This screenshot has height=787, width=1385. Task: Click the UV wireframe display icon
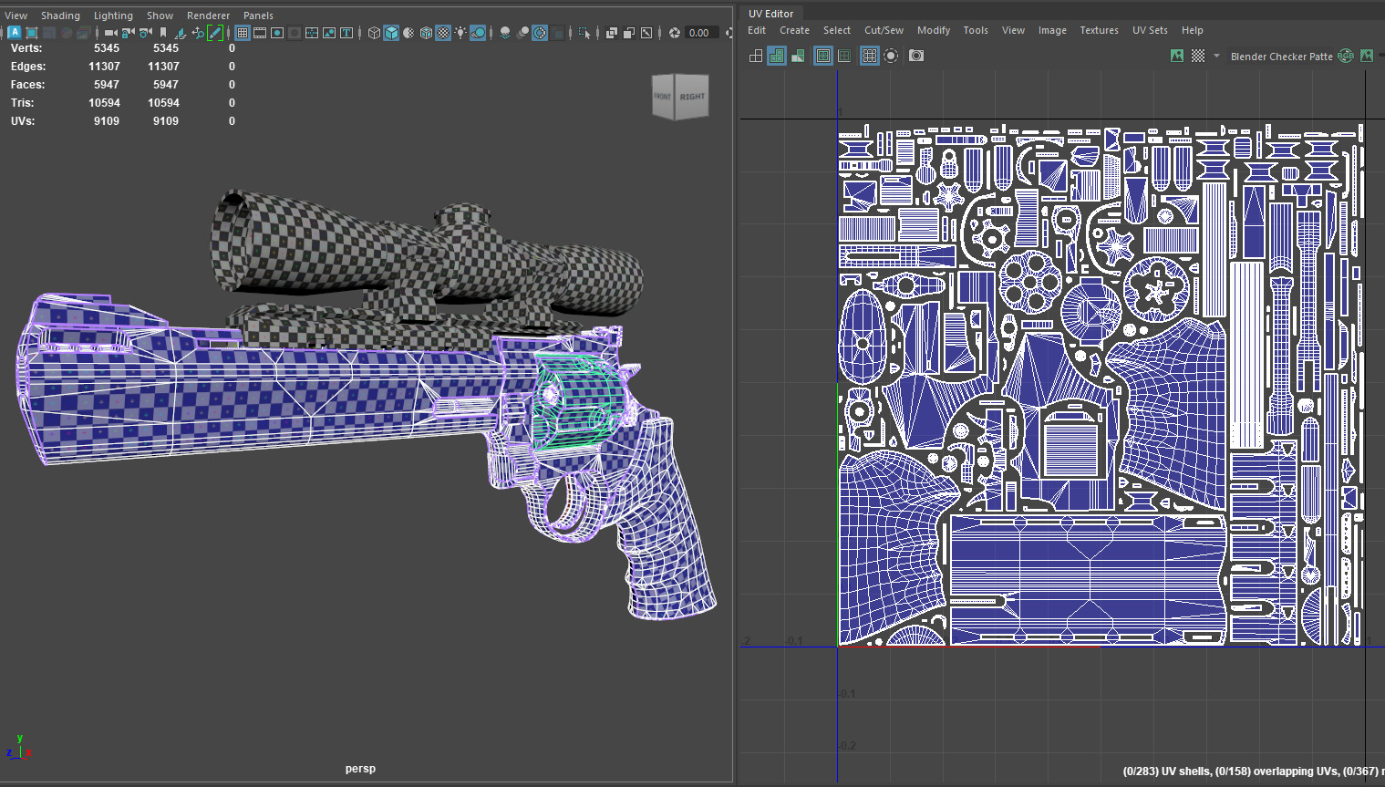(x=756, y=56)
